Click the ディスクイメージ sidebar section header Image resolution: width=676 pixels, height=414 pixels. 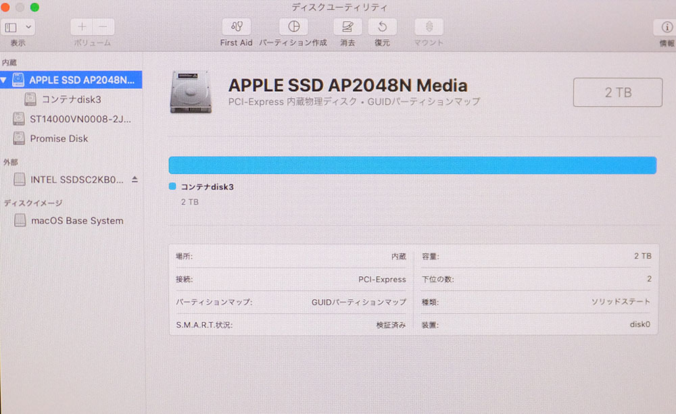click(x=33, y=203)
